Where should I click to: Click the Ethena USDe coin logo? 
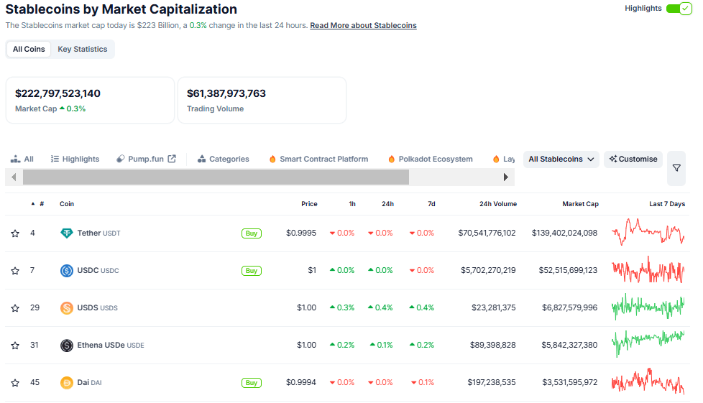67,346
